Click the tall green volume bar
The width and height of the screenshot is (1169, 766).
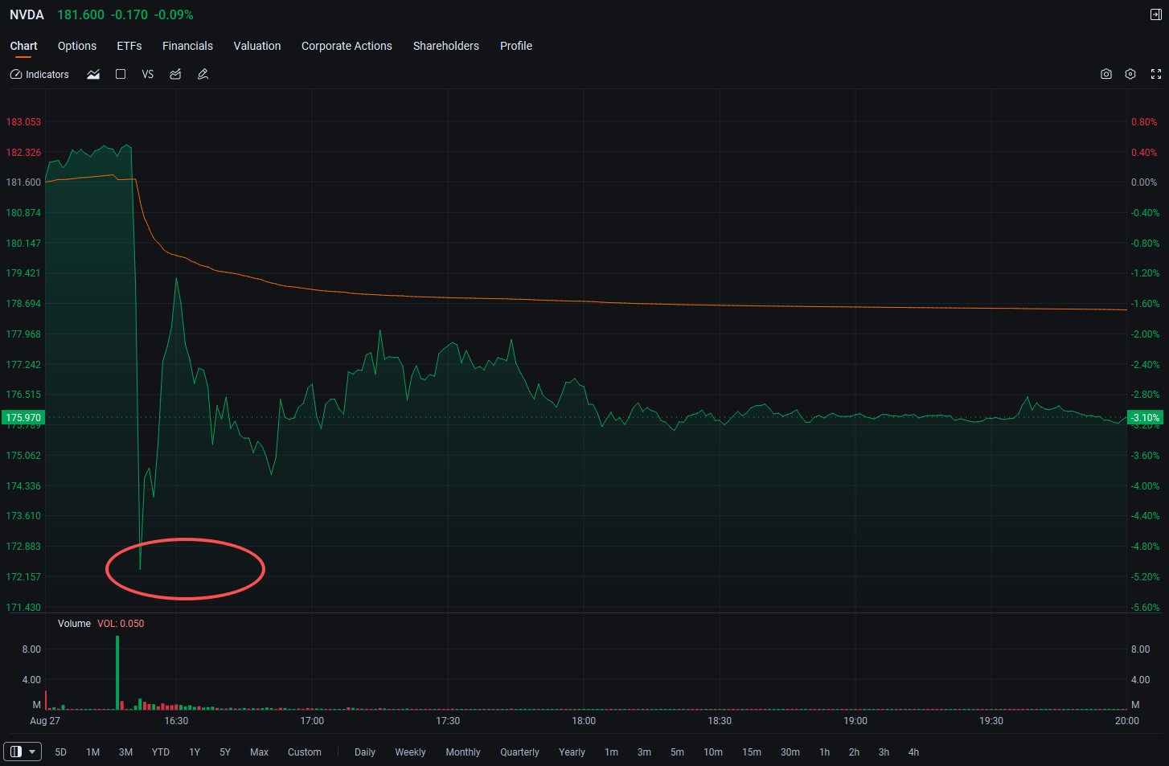click(117, 673)
